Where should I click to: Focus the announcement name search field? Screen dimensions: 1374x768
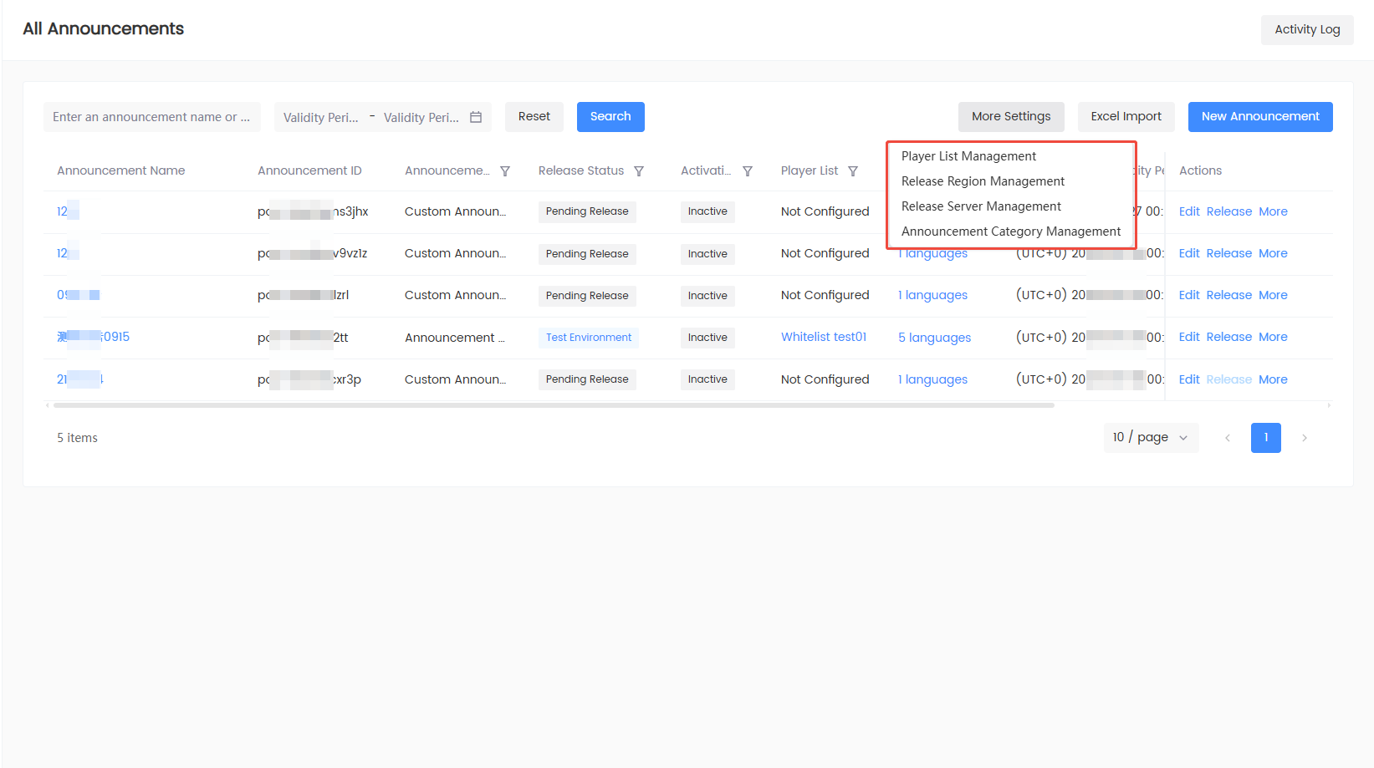(x=152, y=117)
